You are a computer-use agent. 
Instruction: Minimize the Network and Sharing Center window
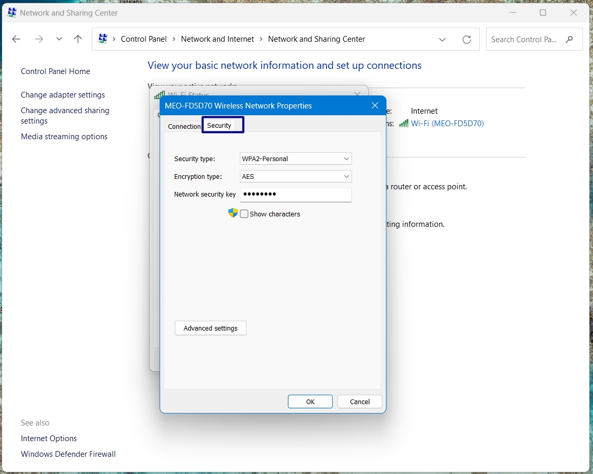coord(513,13)
